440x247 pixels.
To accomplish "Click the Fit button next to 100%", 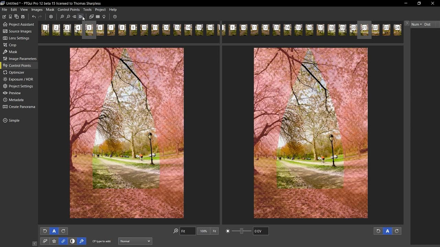I will tap(214, 231).
